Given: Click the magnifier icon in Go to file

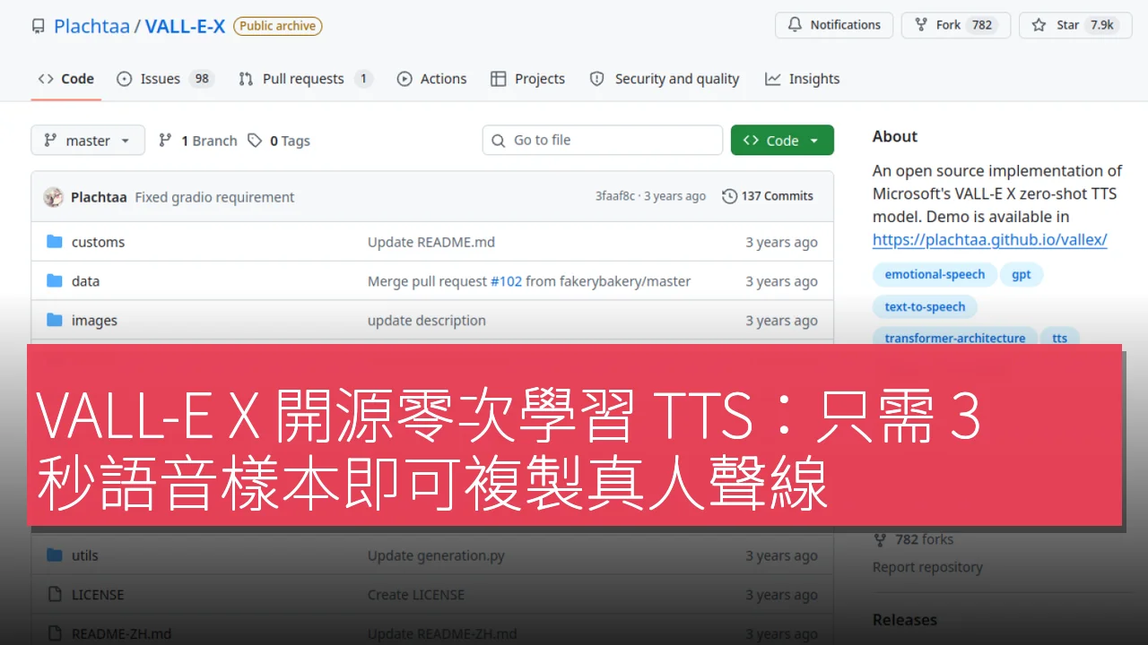Looking at the screenshot, I should pyautogui.click(x=499, y=141).
